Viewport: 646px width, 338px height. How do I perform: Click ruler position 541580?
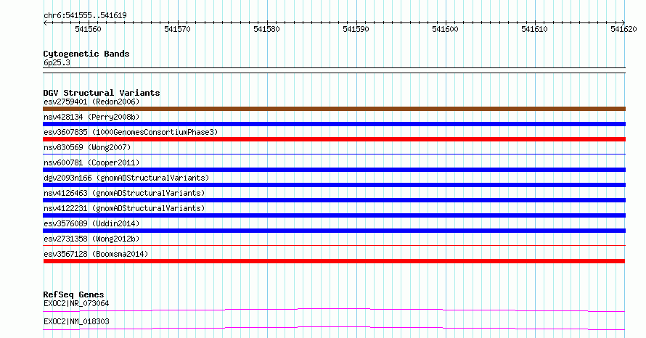266,29
